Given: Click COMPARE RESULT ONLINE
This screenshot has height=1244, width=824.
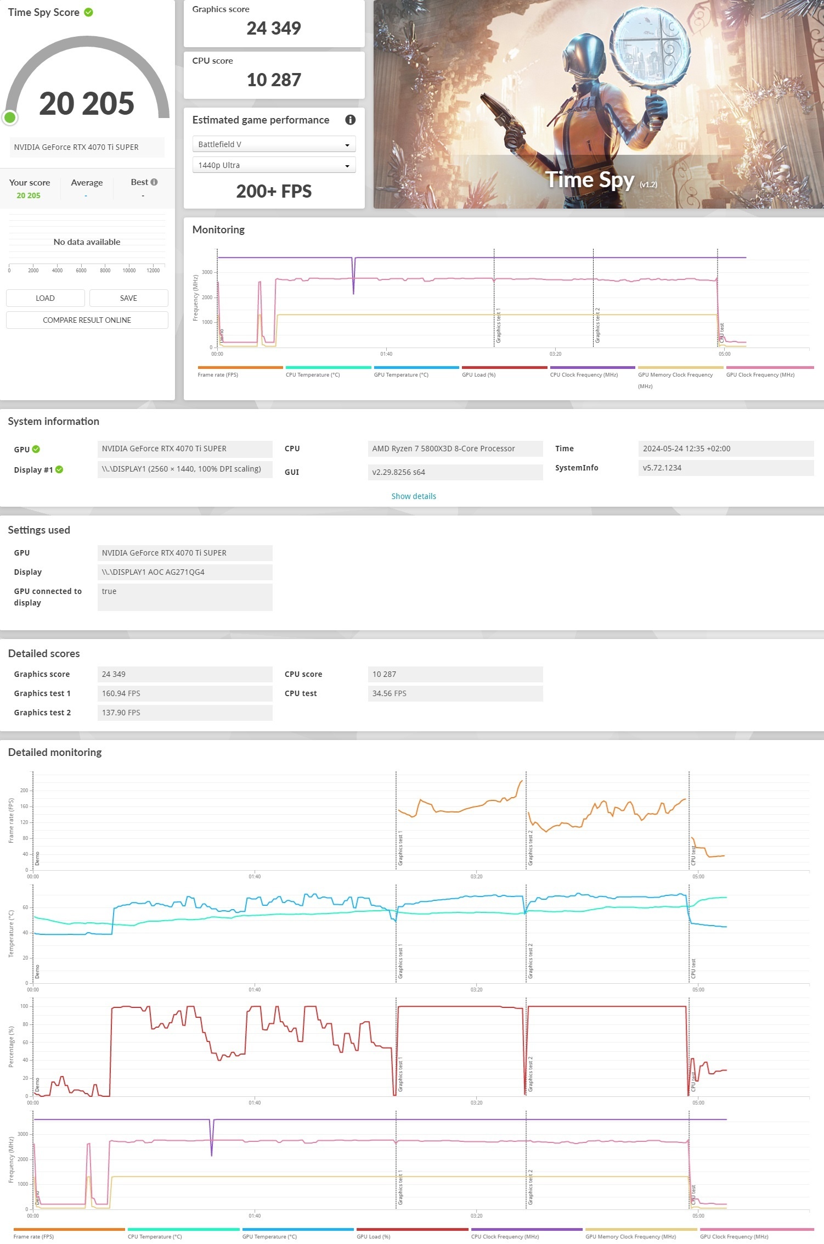Looking at the screenshot, I should [87, 320].
